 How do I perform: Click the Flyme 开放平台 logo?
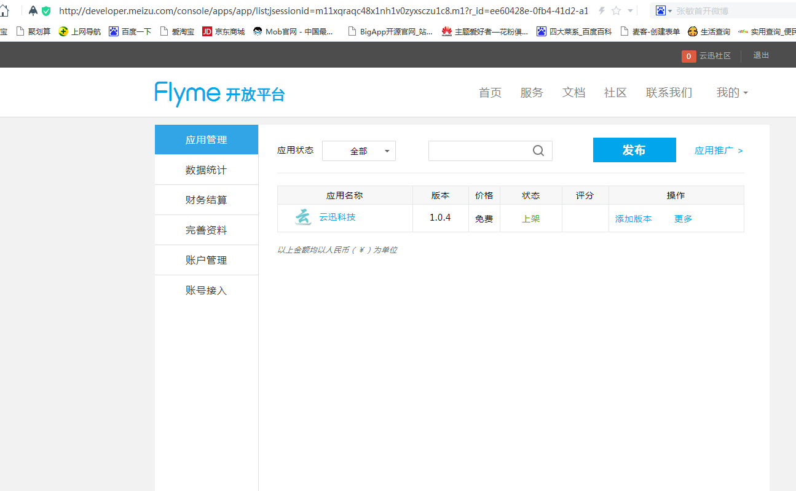coord(219,93)
